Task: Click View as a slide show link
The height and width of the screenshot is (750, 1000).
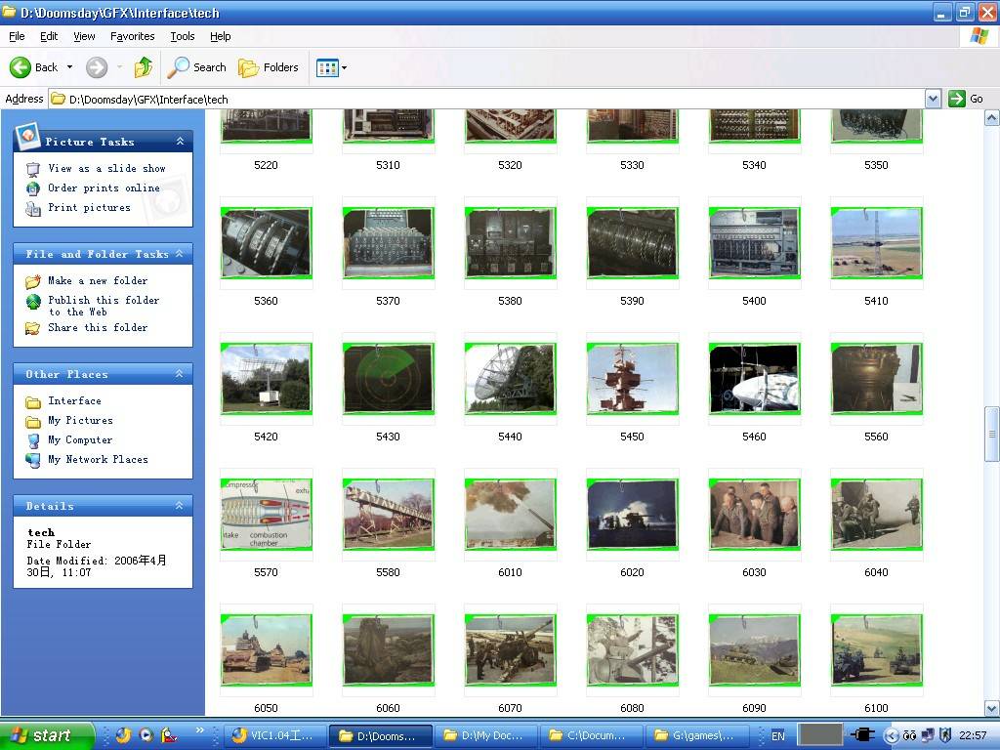Action: point(106,168)
